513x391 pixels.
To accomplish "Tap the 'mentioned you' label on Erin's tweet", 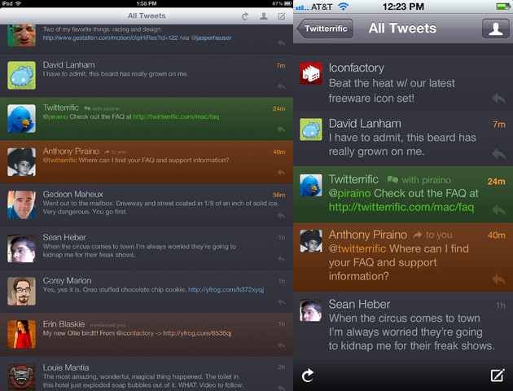I will 107,325.
